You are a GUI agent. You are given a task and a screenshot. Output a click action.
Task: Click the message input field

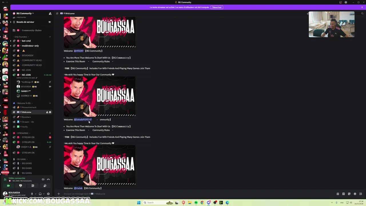[x=197, y=194]
